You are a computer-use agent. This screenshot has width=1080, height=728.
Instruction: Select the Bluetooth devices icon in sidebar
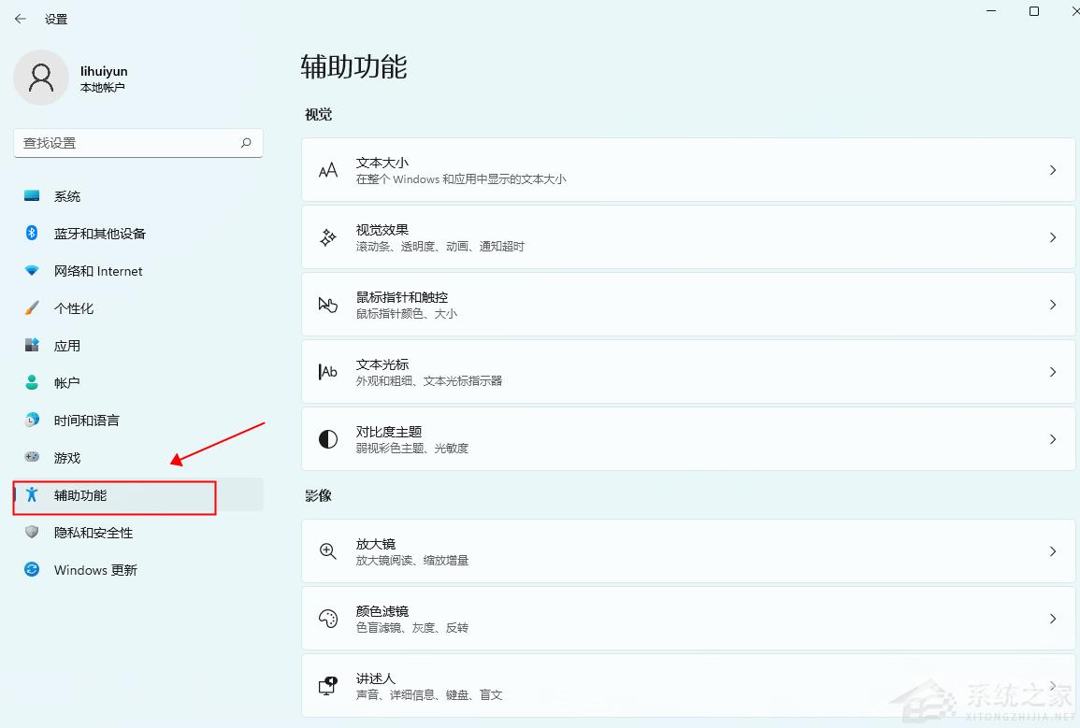pos(30,234)
